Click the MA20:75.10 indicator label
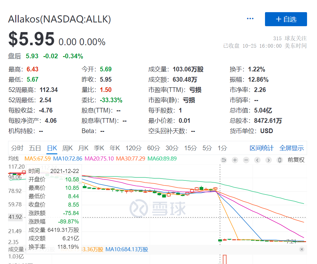The image size is (317, 264). click(99, 158)
